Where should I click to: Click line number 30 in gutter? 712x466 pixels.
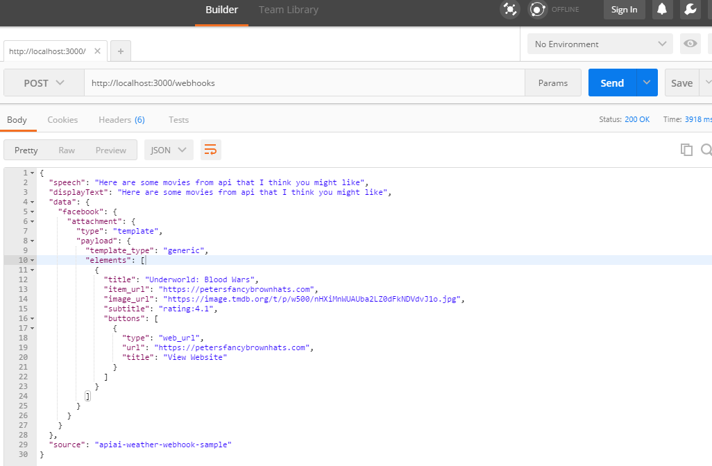pyautogui.click(x=23, y=454)
